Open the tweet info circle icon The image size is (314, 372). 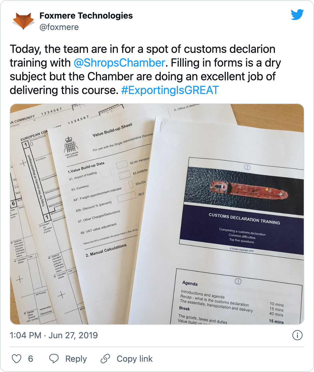297,335
